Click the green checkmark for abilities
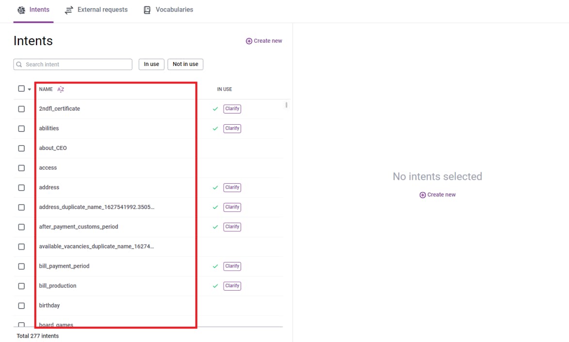The image size is (569, 342). (x=215, y=129)
